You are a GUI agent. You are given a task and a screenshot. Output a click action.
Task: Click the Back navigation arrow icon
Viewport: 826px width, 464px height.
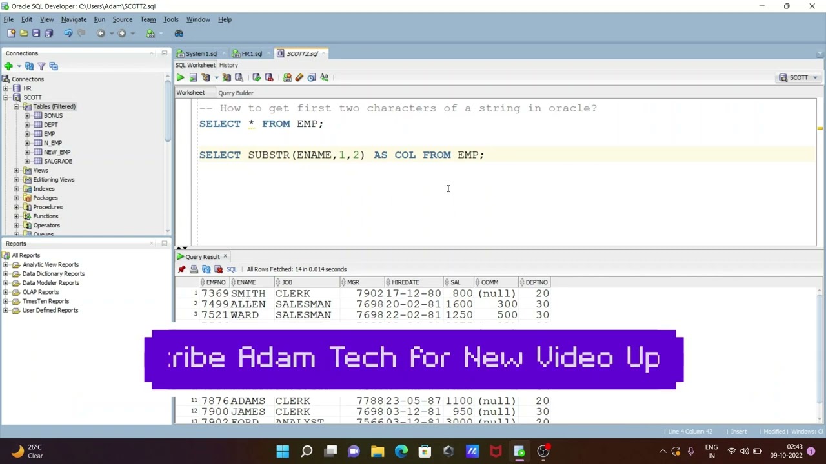[101, 34]
